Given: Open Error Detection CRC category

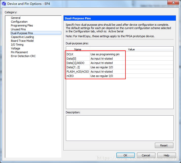Looking at the screenshot, I should coord(23,56).
